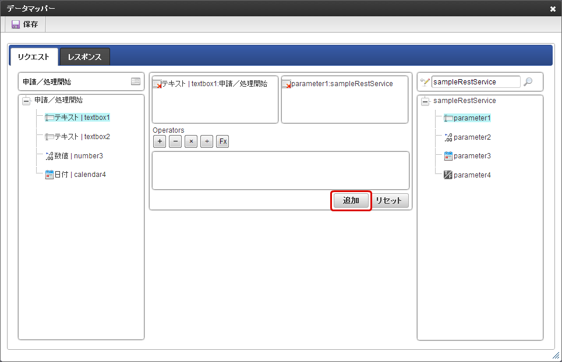Click the form selector icon beside 申請/処理開始

pyautogui.click(x=136, y=81)
